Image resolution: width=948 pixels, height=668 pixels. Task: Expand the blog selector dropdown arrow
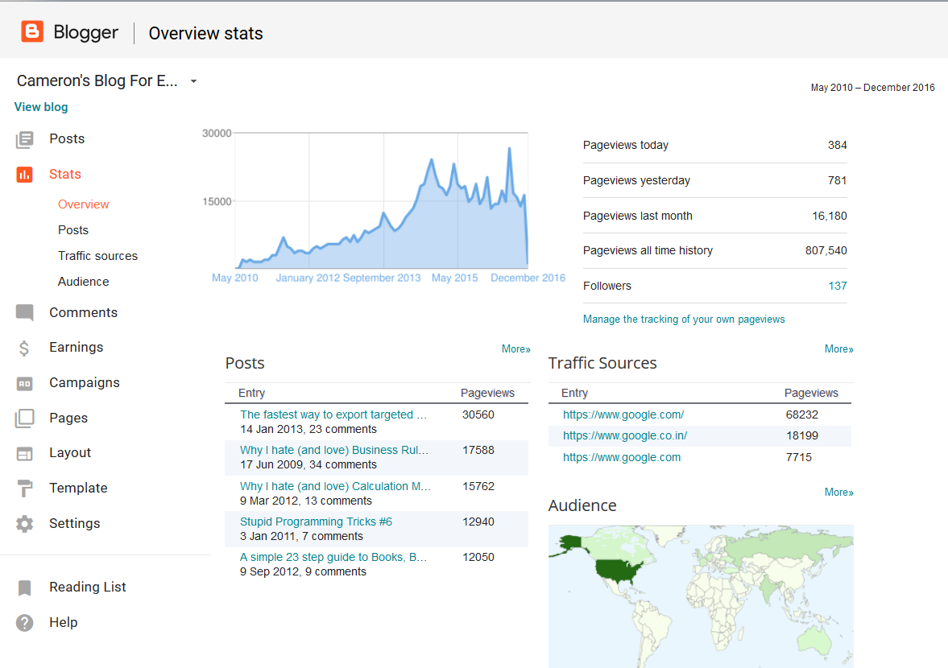click(193, 81)
